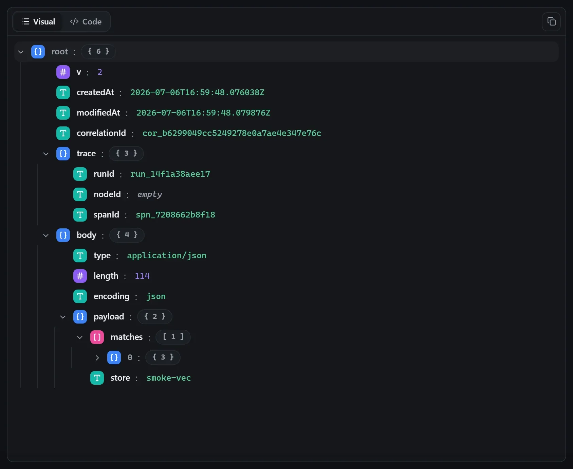Select the type value application/json
573x469 pixels.
click(167, 256)
